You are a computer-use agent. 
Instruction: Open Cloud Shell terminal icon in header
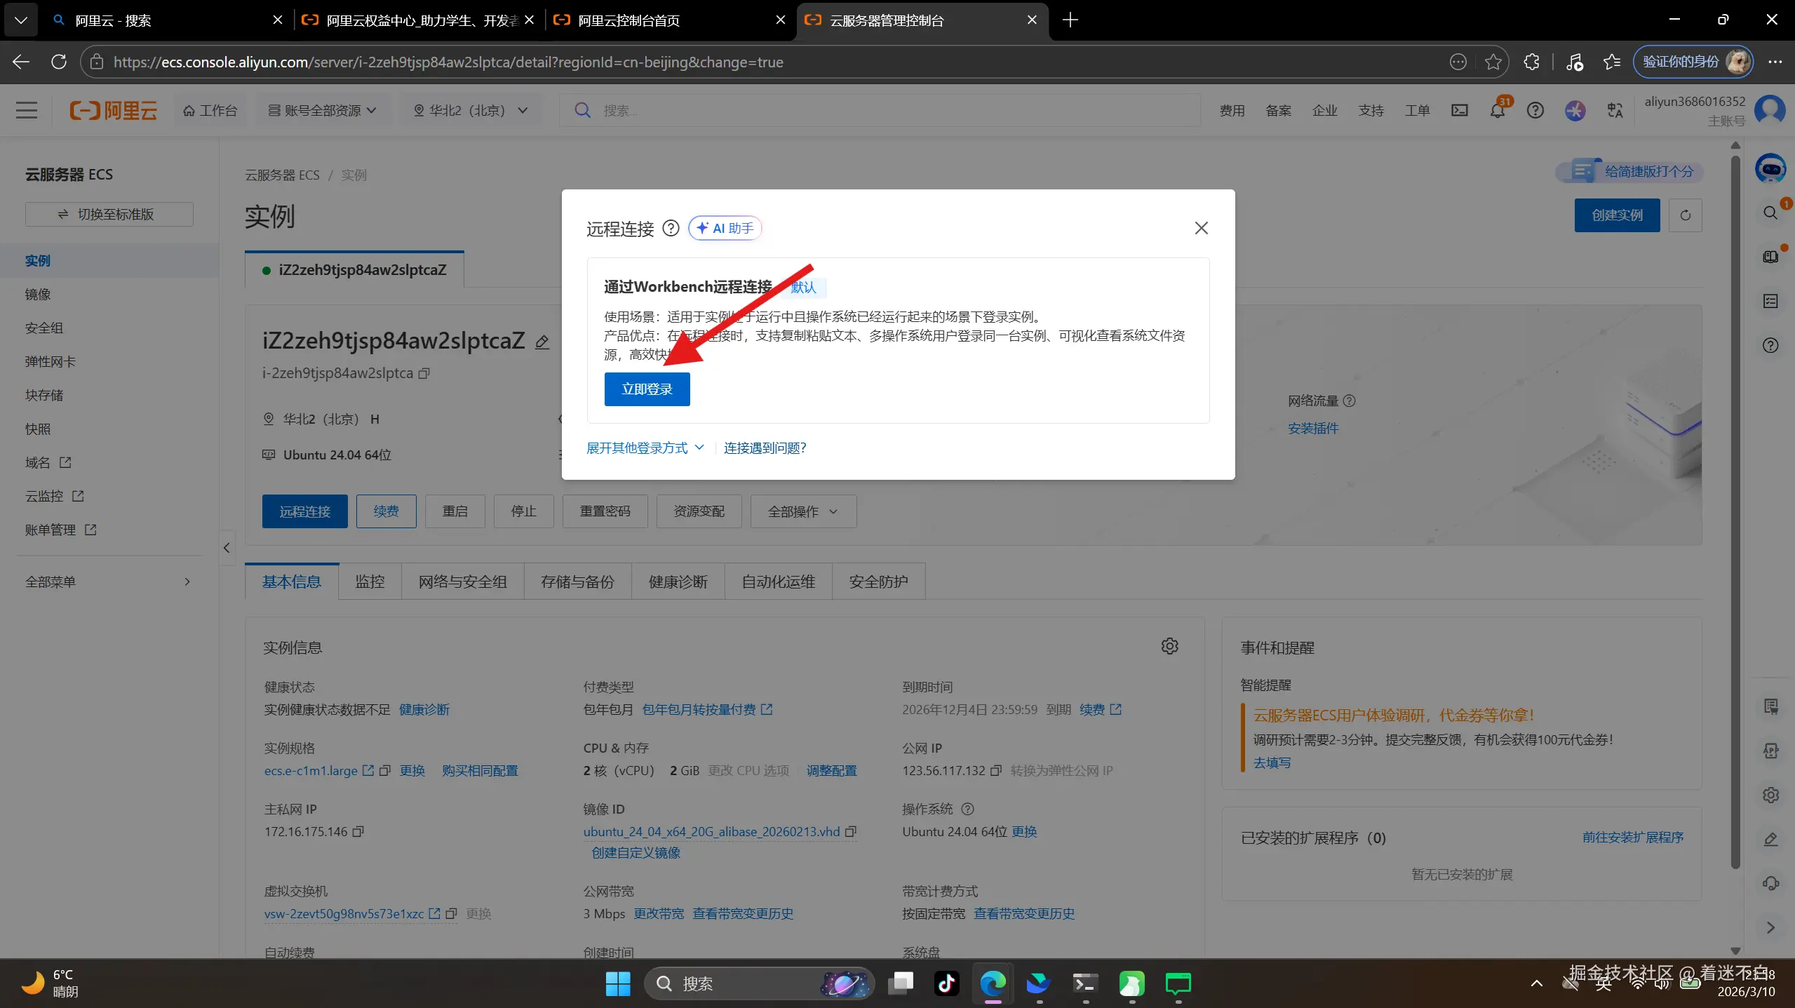(1459, 111)
